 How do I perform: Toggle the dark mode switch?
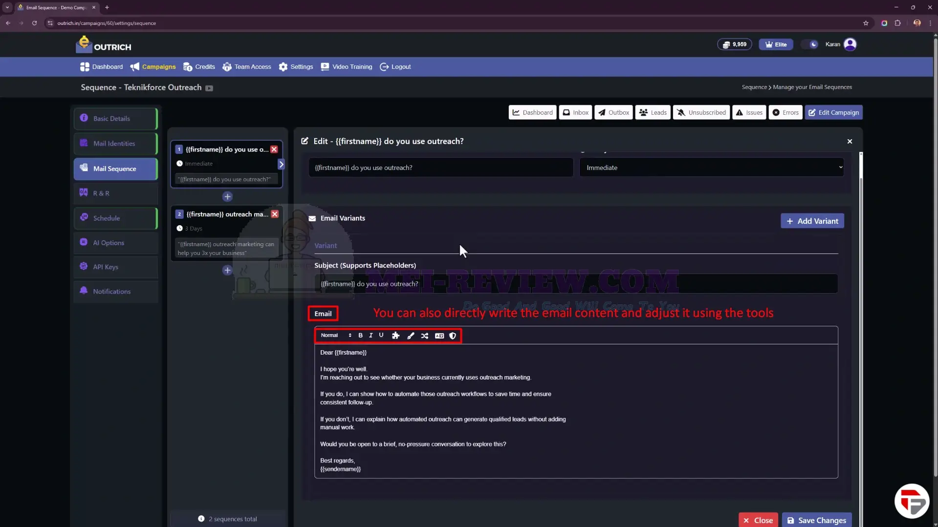[810, 44]
